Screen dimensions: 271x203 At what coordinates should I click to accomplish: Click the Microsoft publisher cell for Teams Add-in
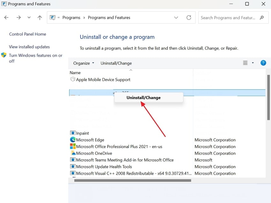coord(203,160)
